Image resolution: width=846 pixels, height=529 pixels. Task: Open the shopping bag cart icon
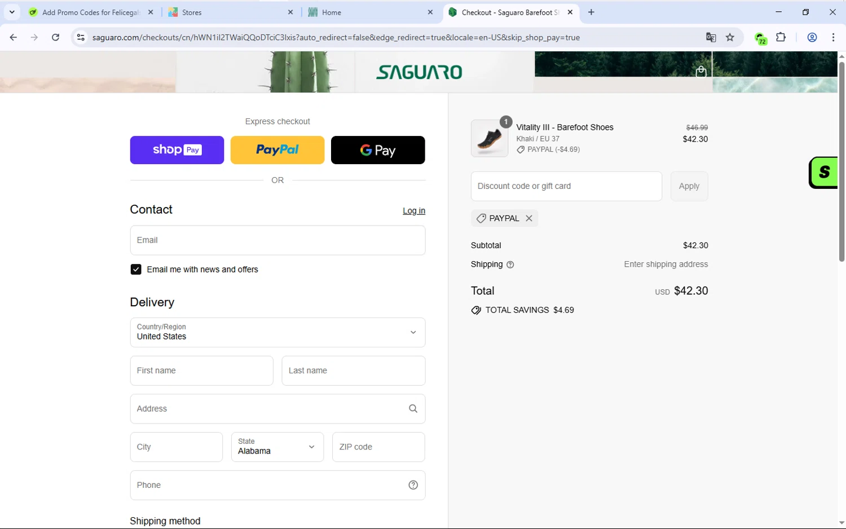tap(701, 72)
